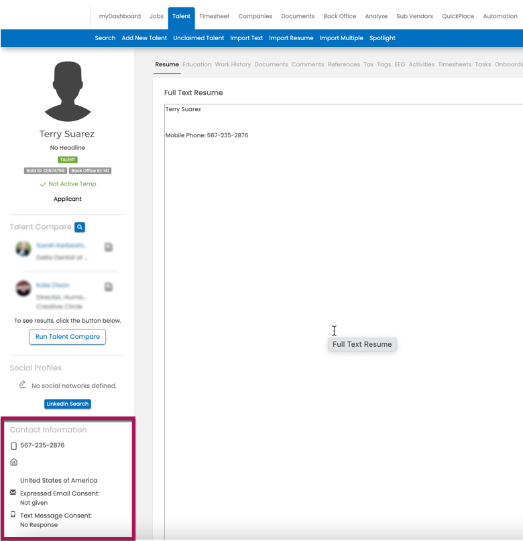Click the Mobile Phone line in the resume
The height and width of the screenshot is (541, 523).
click(x=207, y=135)
